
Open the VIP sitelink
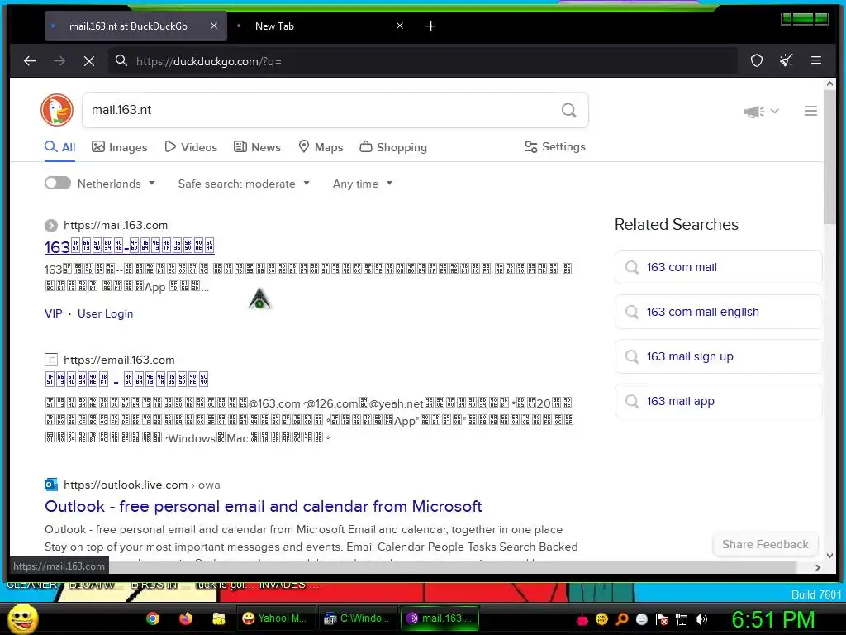click(54, 313)
